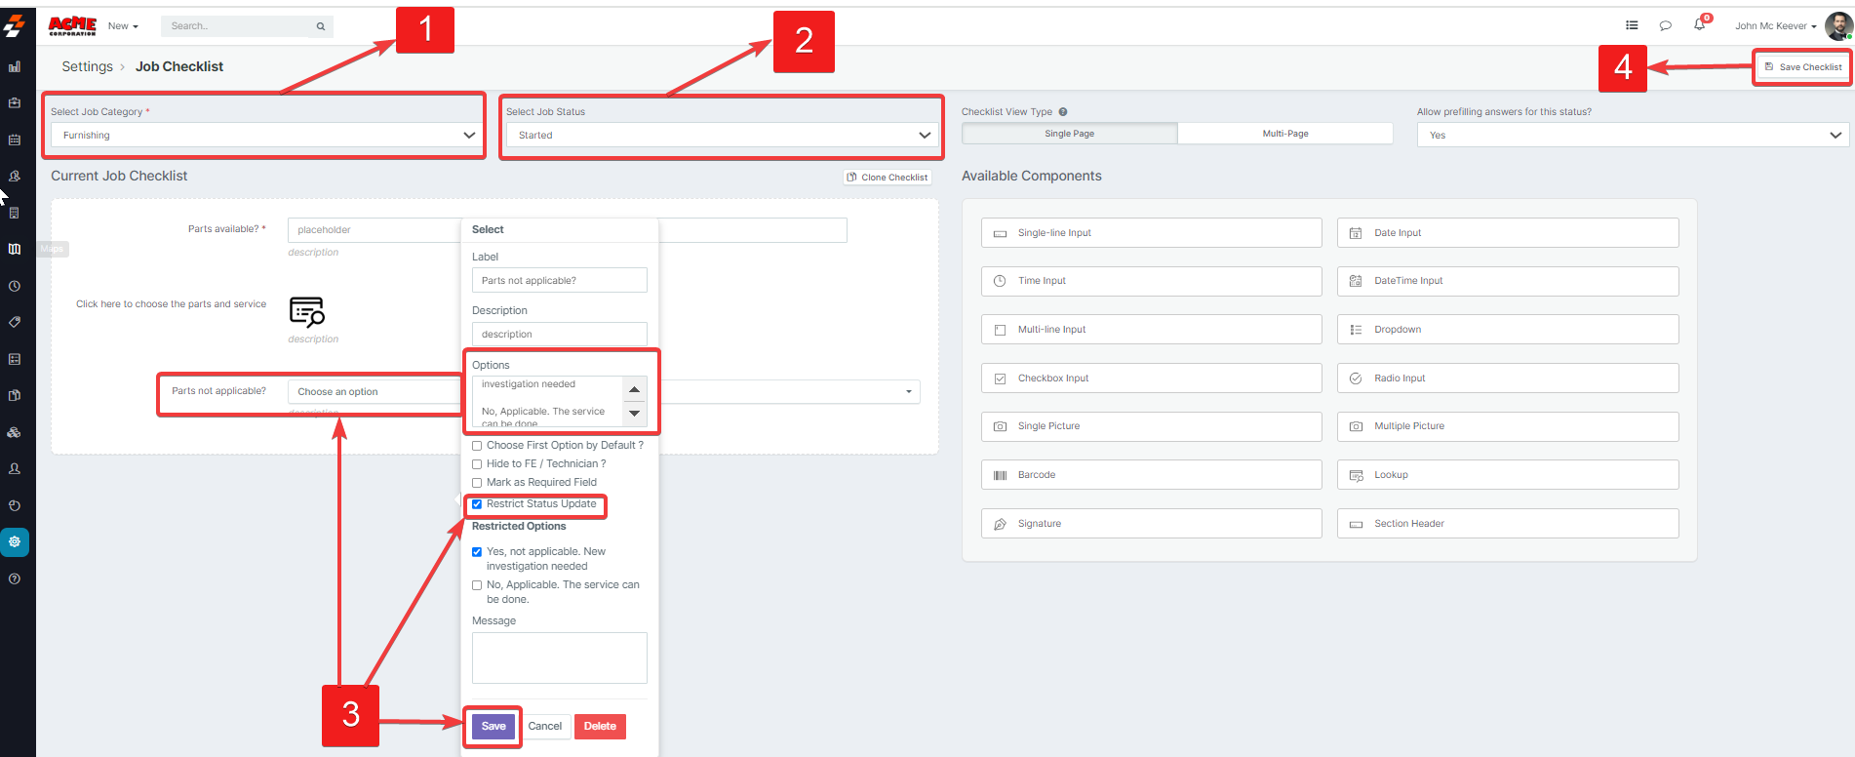Switch checklist view to Multi-Page

click(x=1285, y=134)
